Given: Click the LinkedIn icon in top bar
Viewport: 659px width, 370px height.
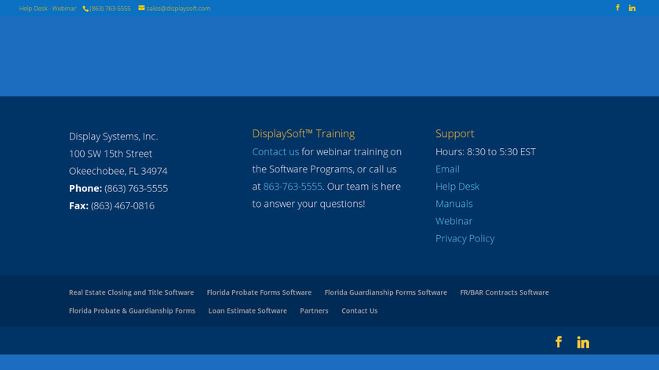Looking at the screenshot, I should 632,8.
